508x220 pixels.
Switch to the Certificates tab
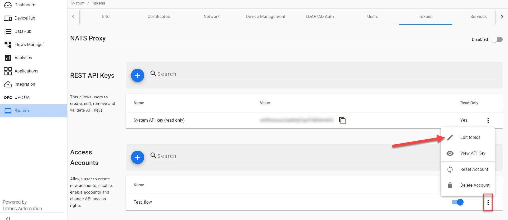(159, 16)
